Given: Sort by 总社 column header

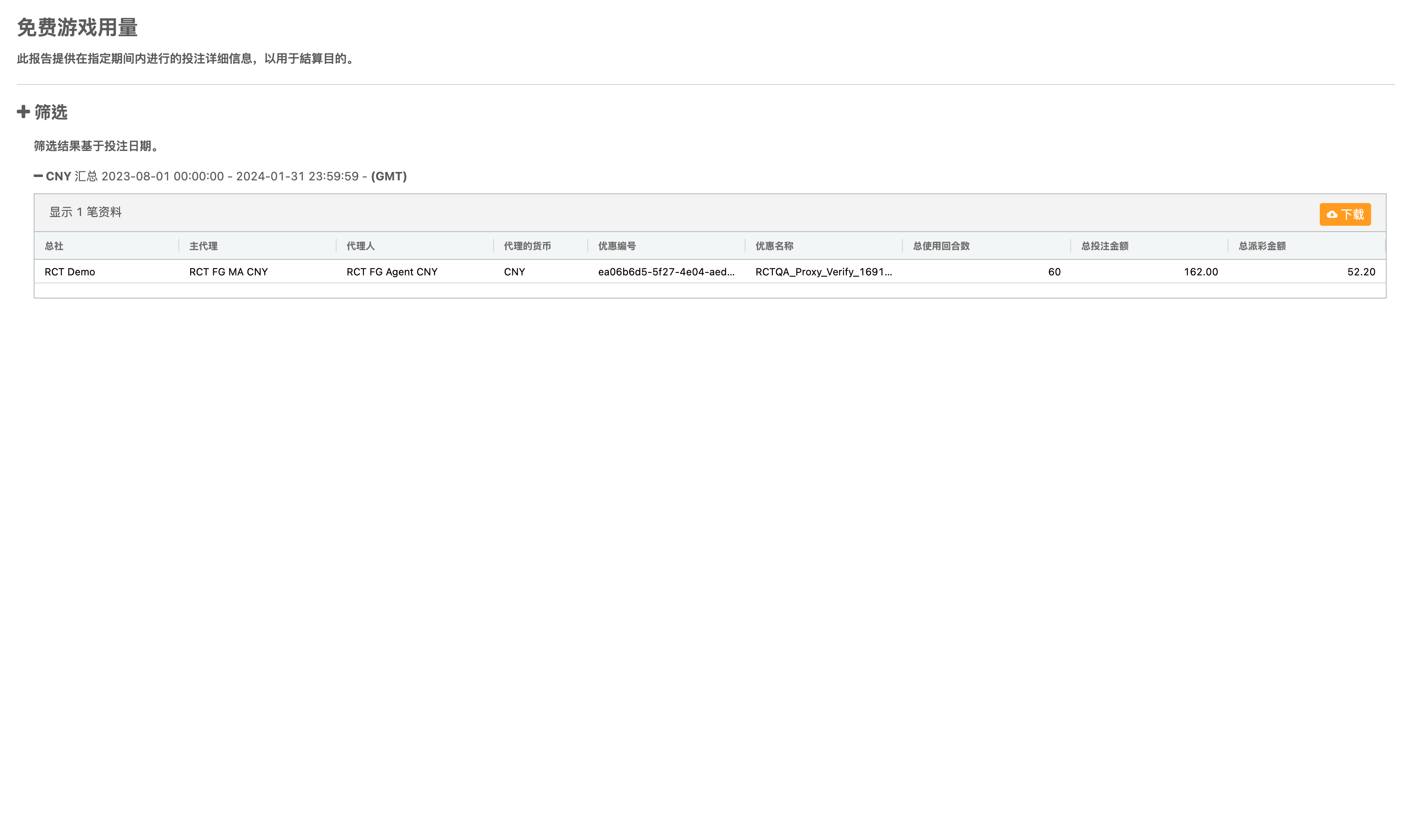Looking at the screenshot, I should [x=54, y=246].
